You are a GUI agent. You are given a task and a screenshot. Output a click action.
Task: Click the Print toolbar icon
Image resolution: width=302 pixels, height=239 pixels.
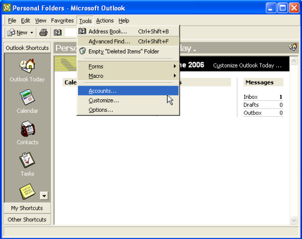point(43,32)
